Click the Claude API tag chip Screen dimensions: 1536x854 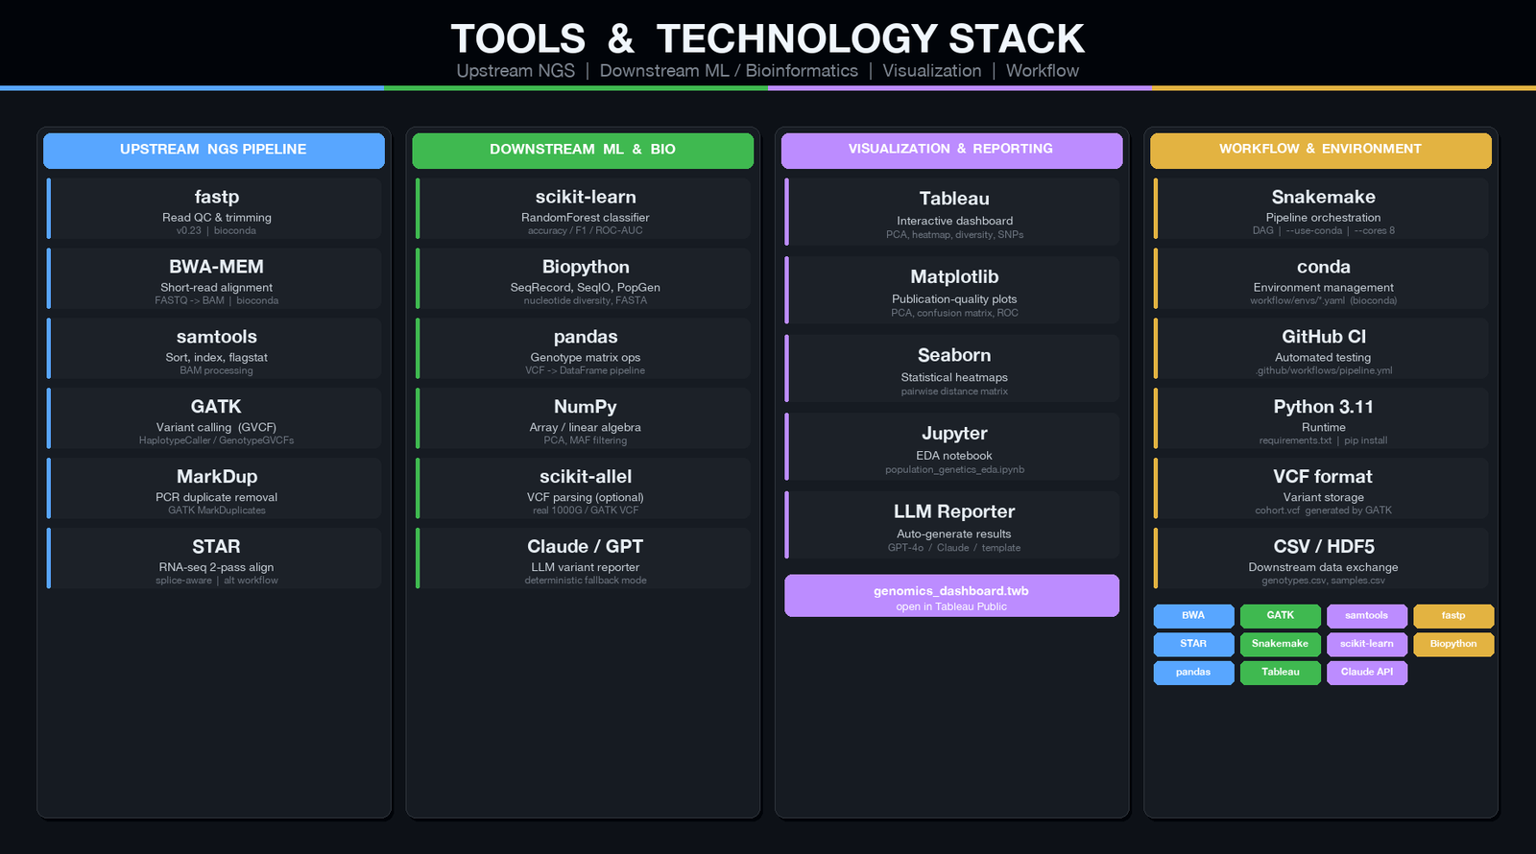[1367, 673]
